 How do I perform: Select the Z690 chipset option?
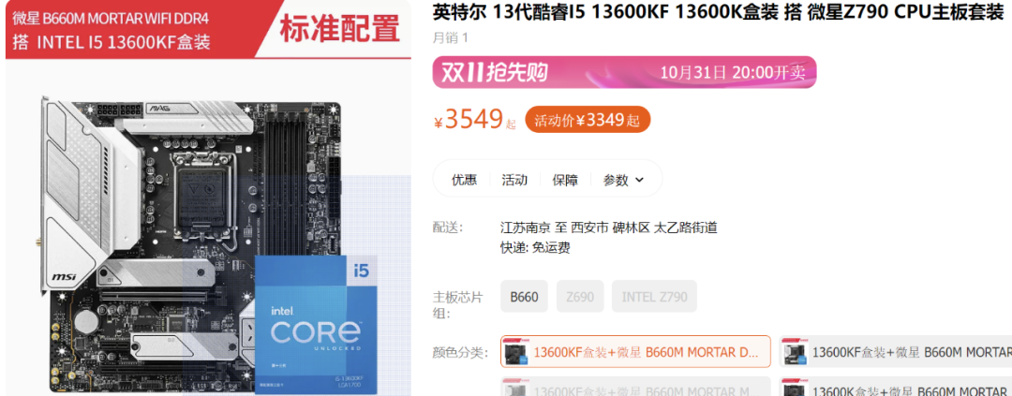coord(580,297)
